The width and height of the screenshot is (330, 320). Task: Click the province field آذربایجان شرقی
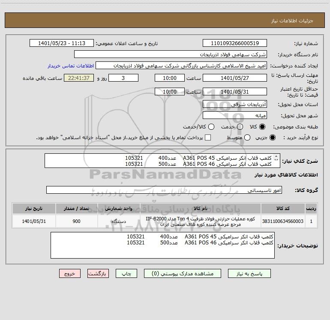click(x=235, y=104)
